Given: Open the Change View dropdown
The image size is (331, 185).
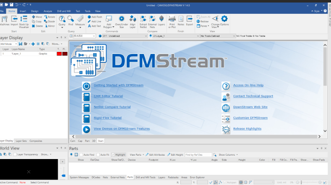Looking at the screenshot, I should pos(218,27).
